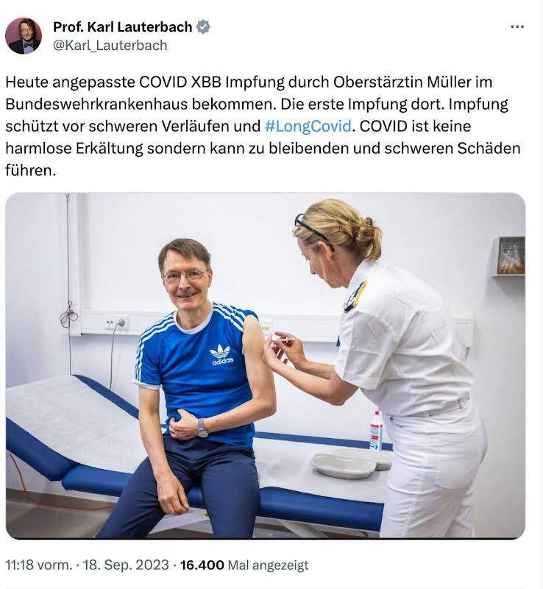
Task: Click the date 18. Sep. 2023
Action: [126, 565]
